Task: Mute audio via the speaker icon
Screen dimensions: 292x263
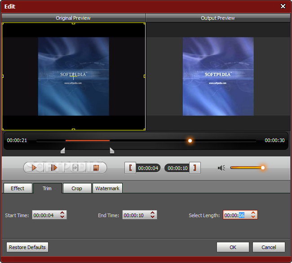Action: pos(221,168)
